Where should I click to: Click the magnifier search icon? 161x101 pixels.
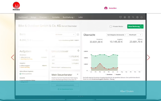pyautogui.click(x=133, y=17)
